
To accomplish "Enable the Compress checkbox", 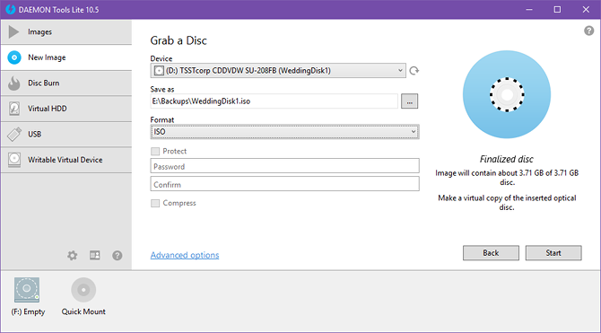I will (x=155, y=203).
